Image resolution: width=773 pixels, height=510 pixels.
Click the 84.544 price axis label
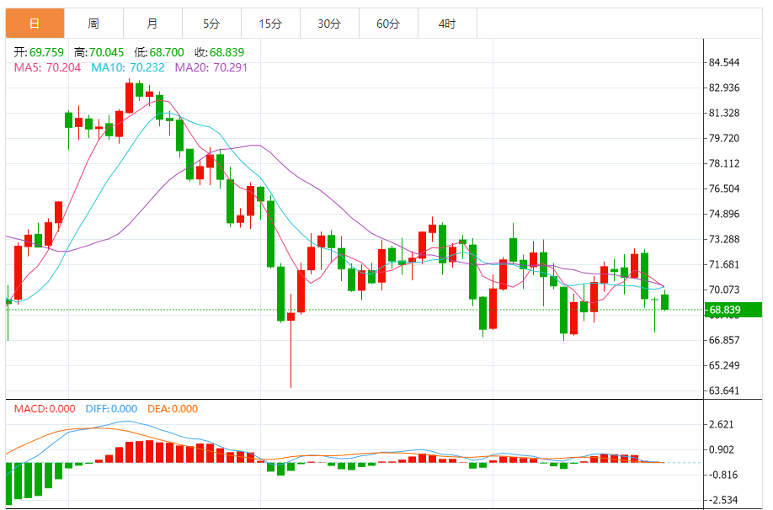[x=724, y=62]
